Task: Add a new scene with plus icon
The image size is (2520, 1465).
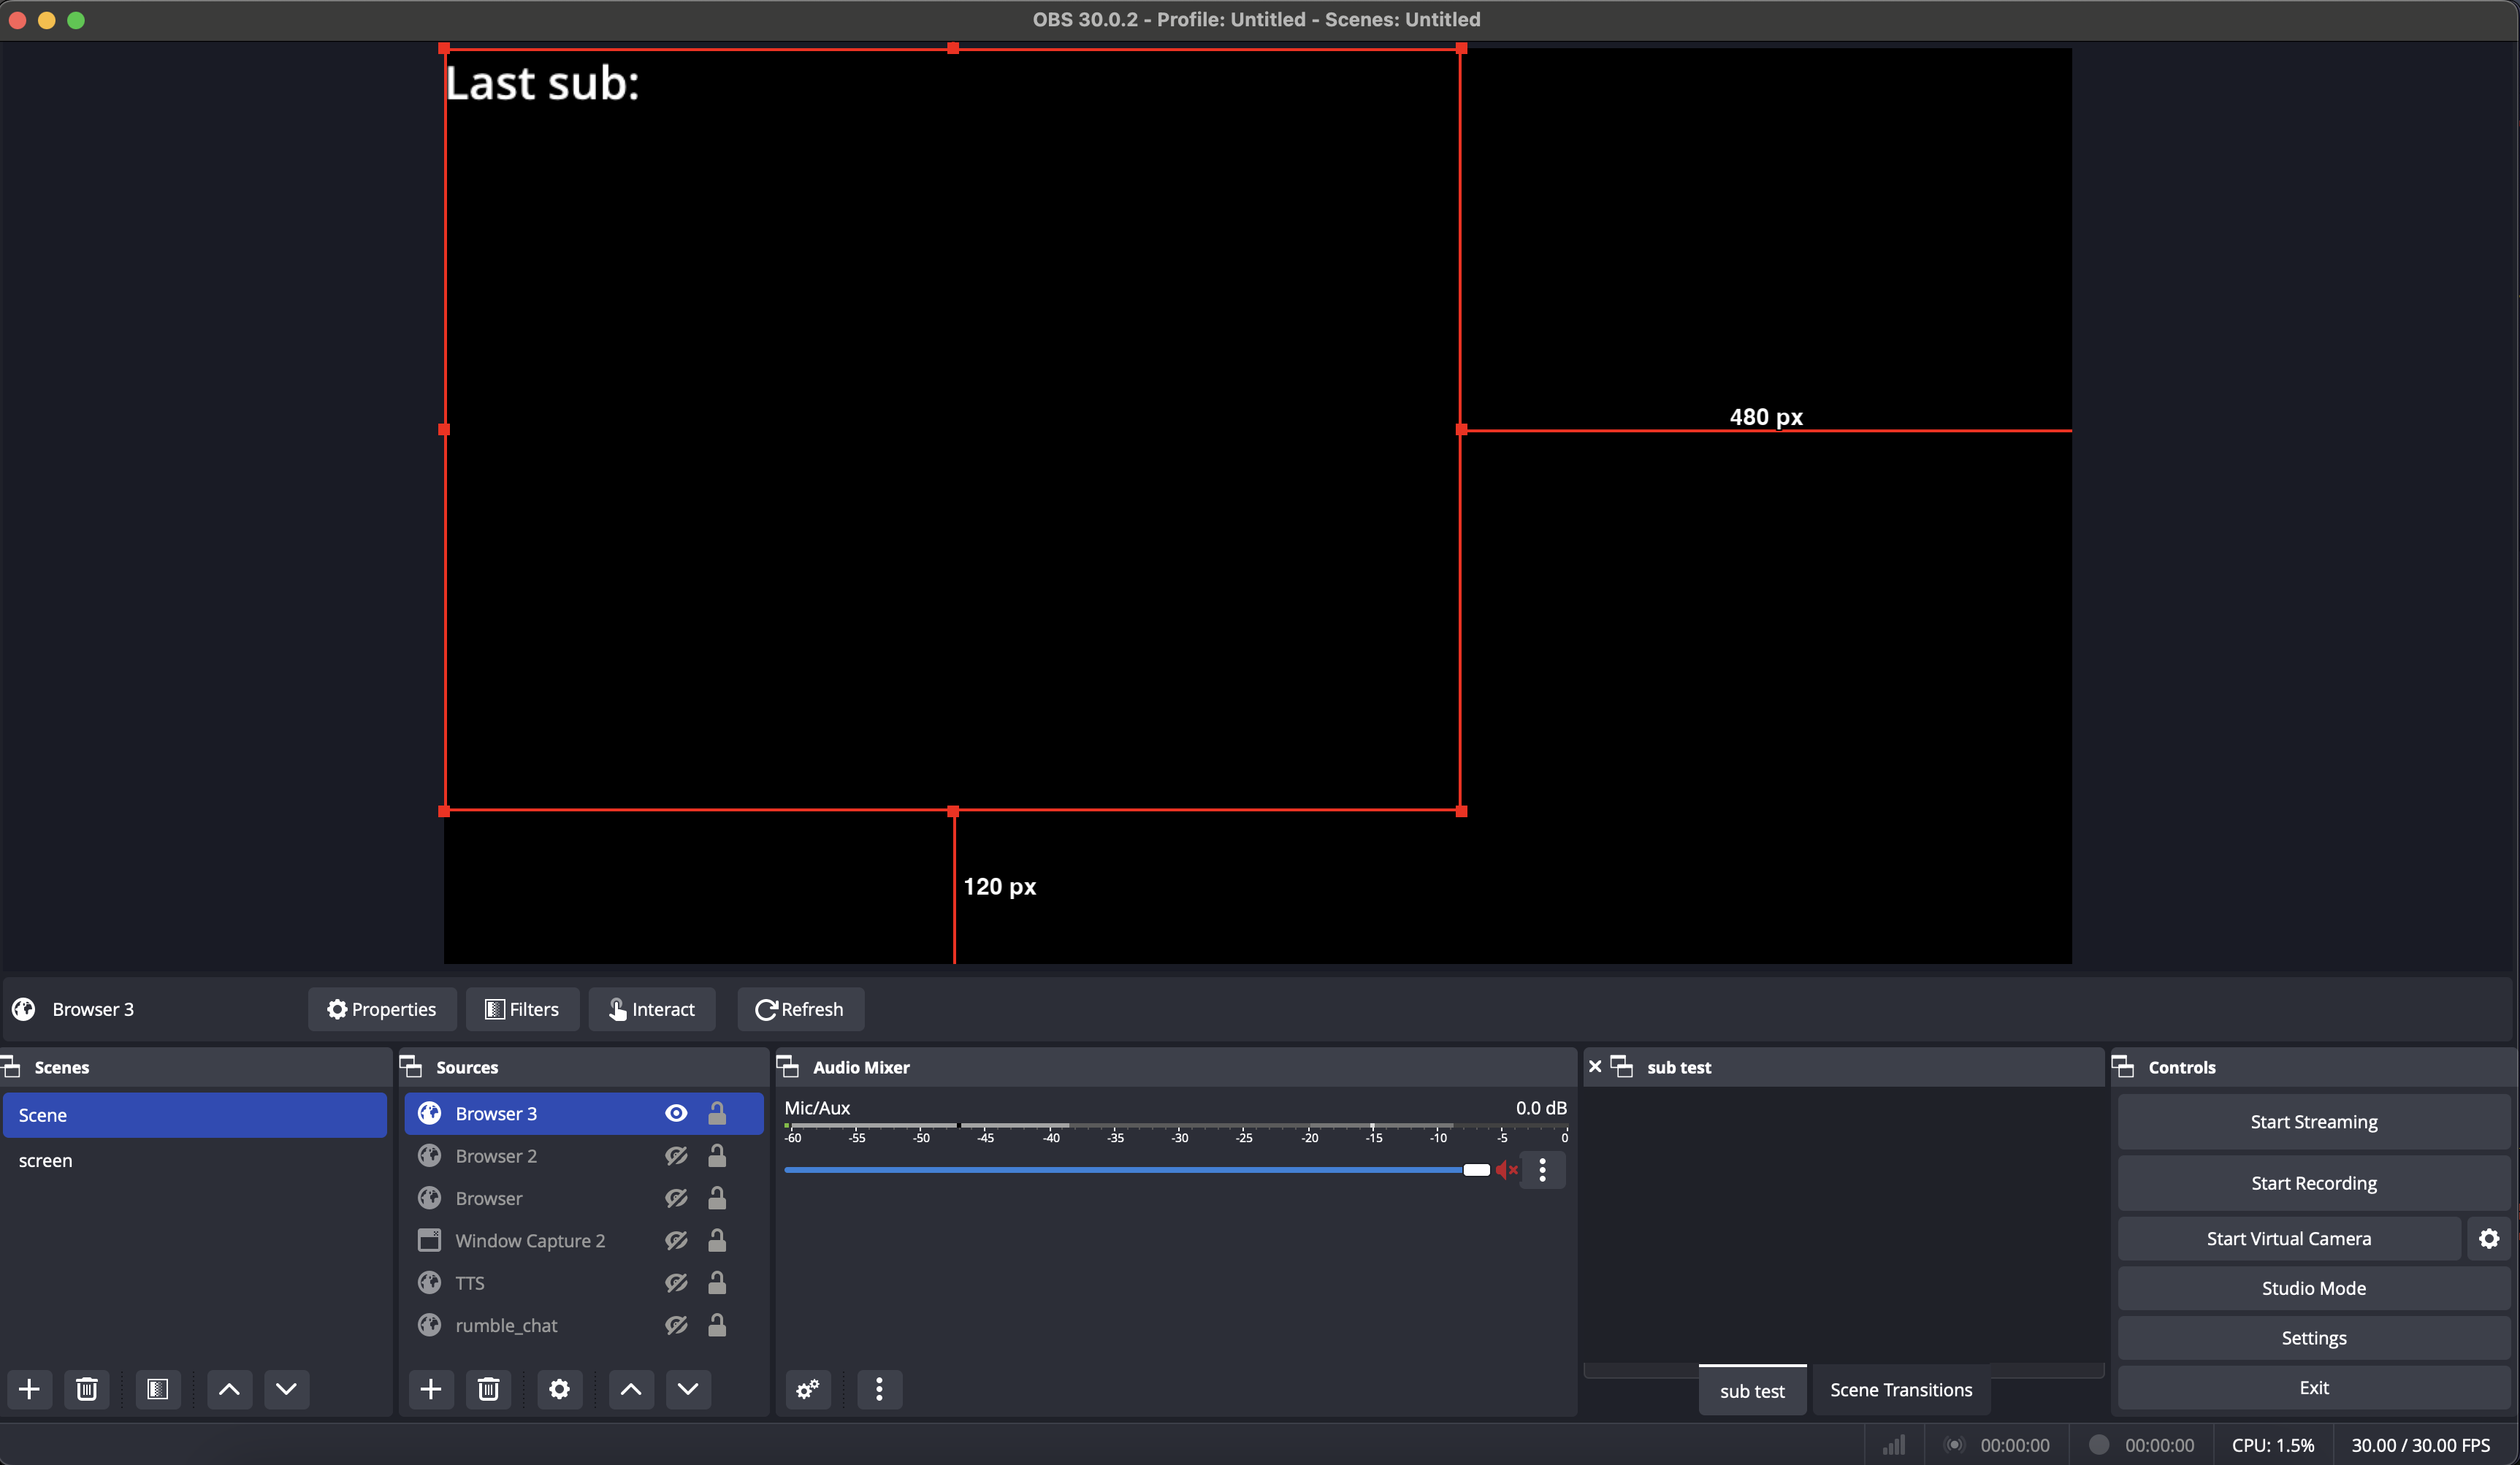Action: 29,1389
